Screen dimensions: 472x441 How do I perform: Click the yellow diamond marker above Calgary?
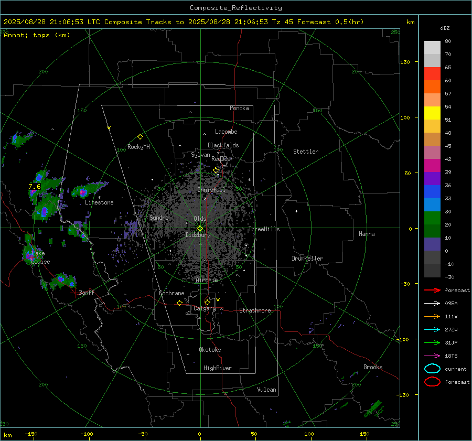click(207, 302)
